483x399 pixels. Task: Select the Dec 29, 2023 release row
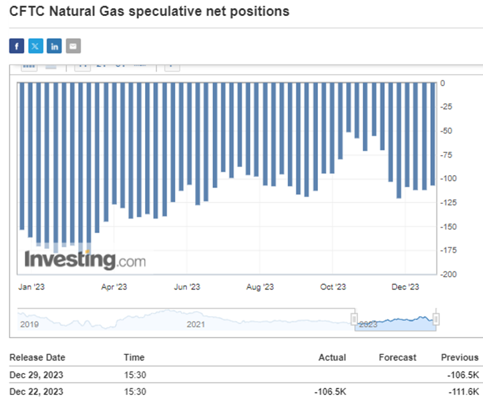pyautogui.click(x=245, y=375)
